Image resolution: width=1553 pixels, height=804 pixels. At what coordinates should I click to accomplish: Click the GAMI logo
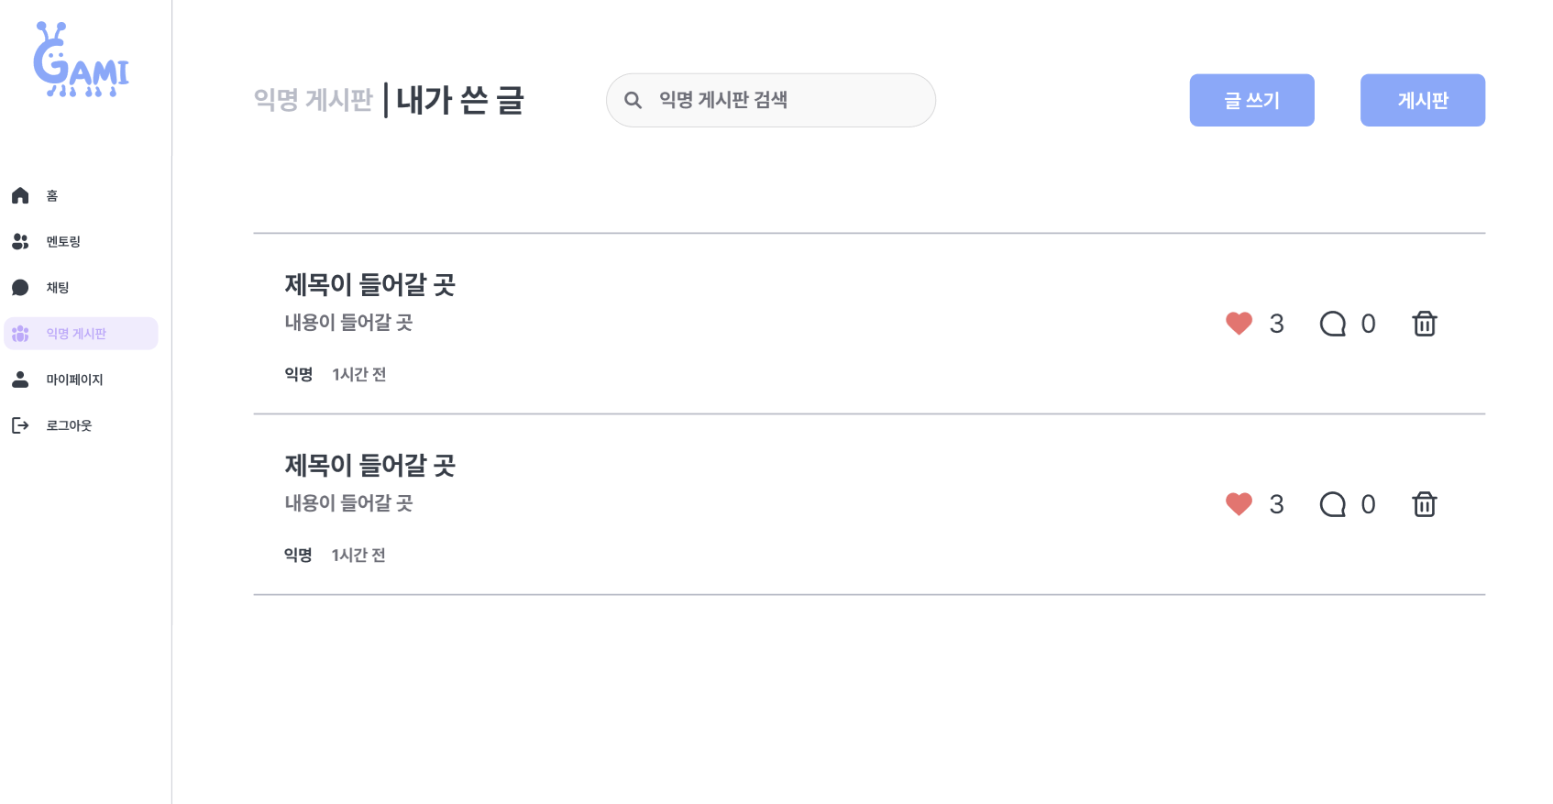[x=81, y=61]
